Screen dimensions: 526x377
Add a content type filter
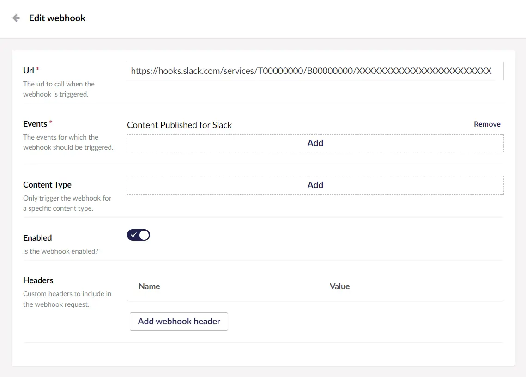[315, 185]
